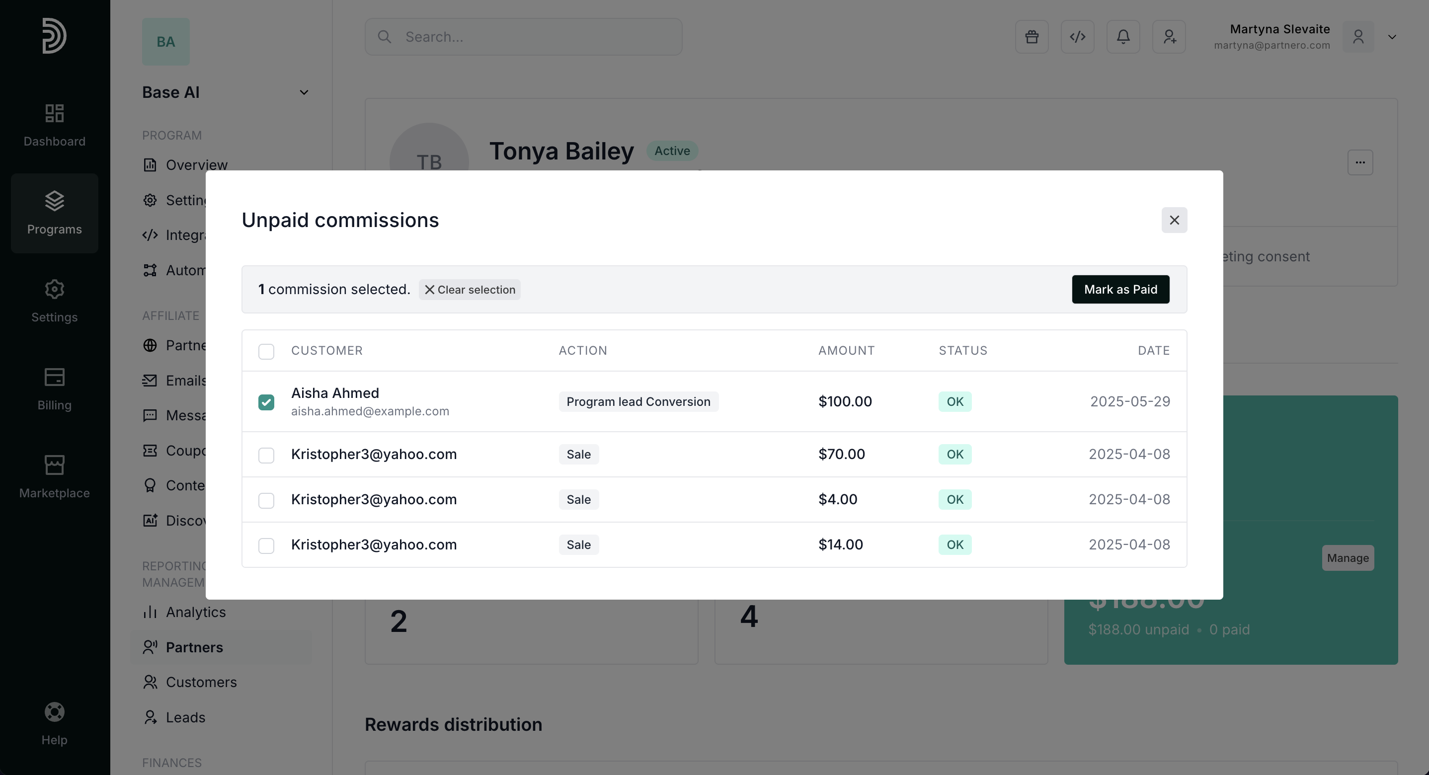Click Clear selection
Image resolution: width=1429 pixels, height=775 pixels.
pyautogui.click(x=470, y=290)
